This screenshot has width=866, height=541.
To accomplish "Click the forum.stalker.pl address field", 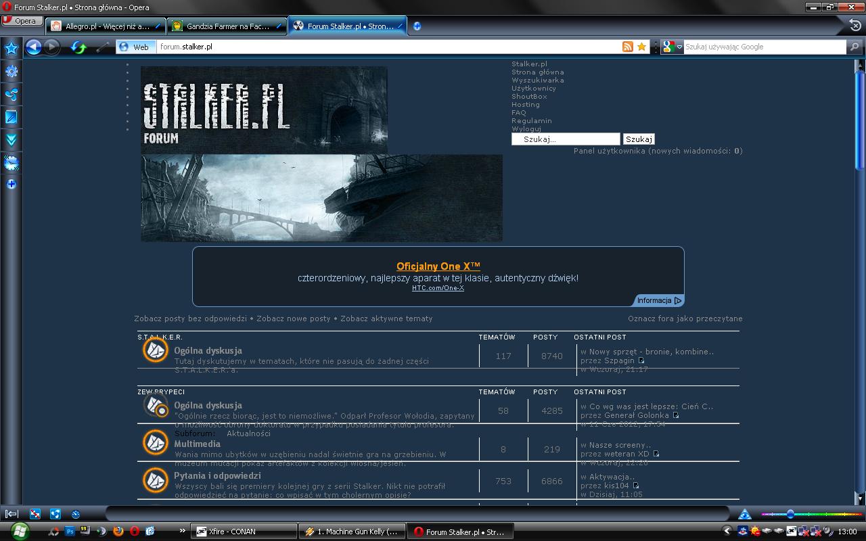I will tap(389, 47).
